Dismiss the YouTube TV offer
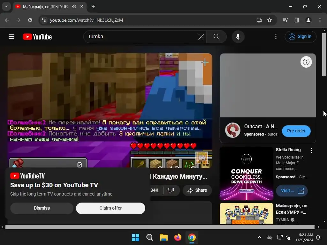The width and height of the screenshot is (327, 245). (42, 208)
